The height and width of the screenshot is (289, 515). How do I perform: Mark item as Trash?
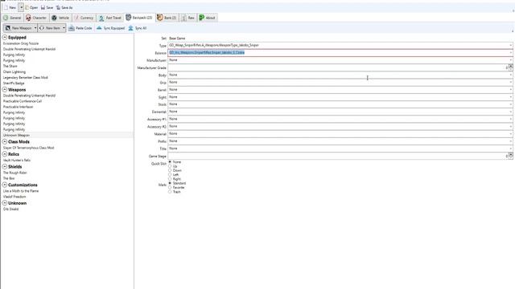tap(170, 192)
